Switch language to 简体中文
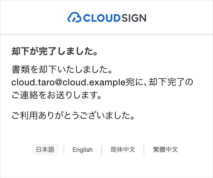The width and height of the screenshot is (213, 178). [123, 150]
